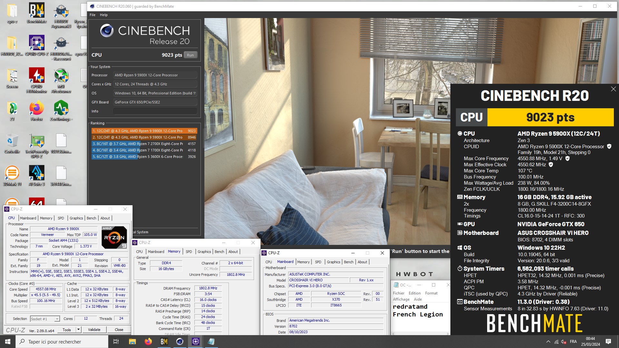Open the Format menu in Notepad

coord(431,293)
